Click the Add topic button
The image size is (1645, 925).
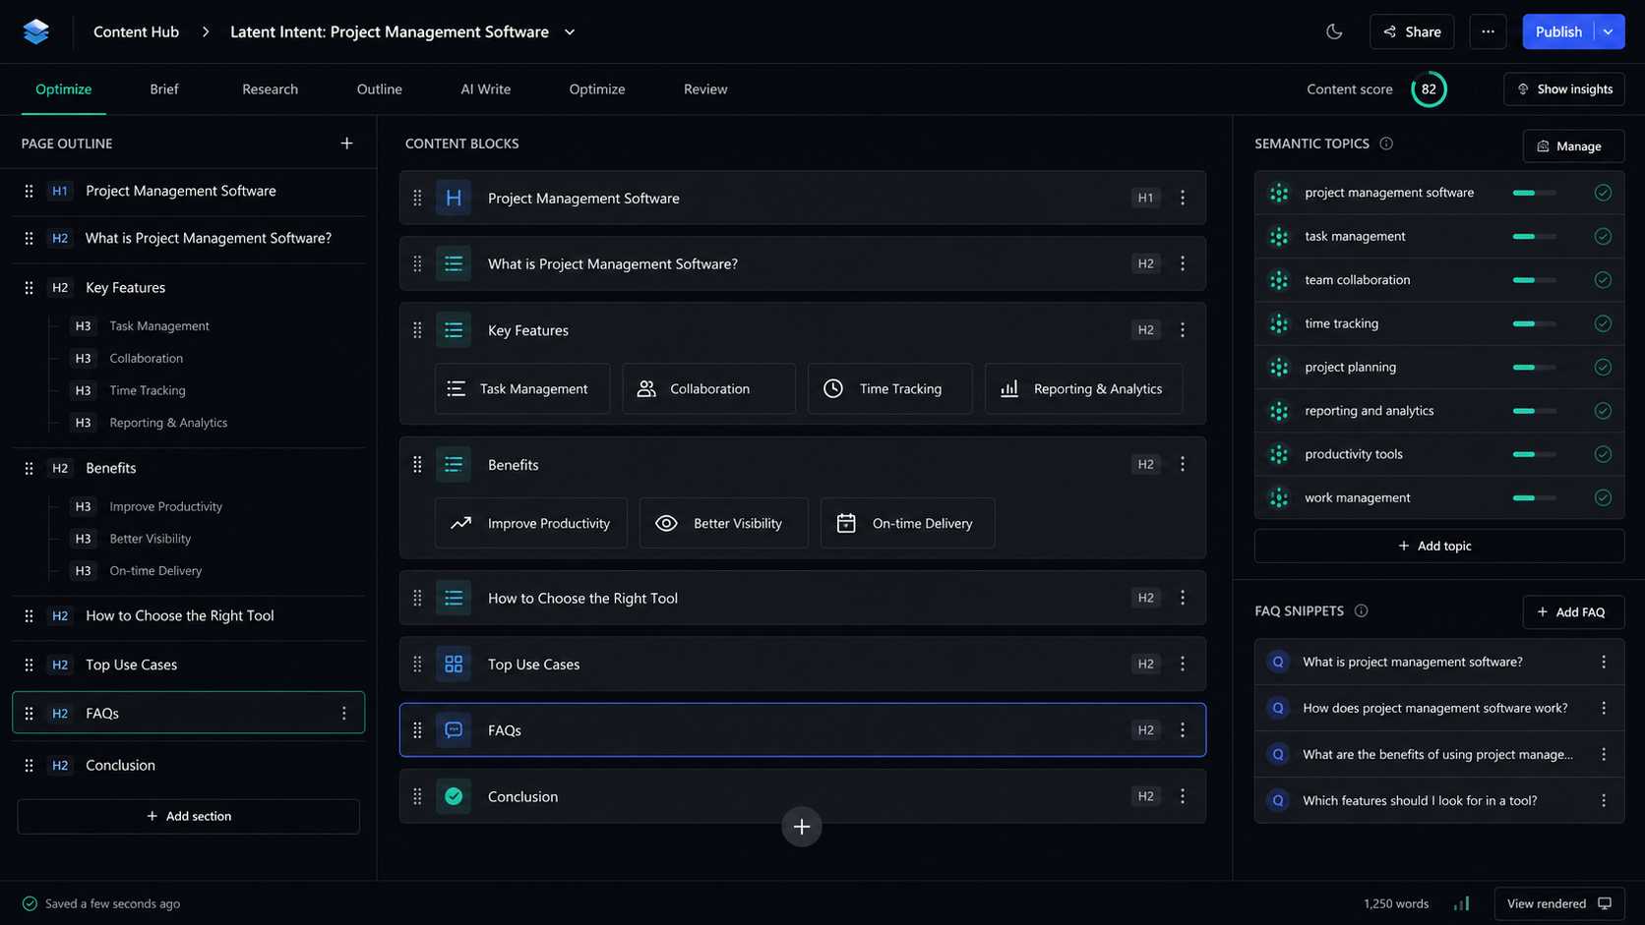click(x=1438, y=546)
